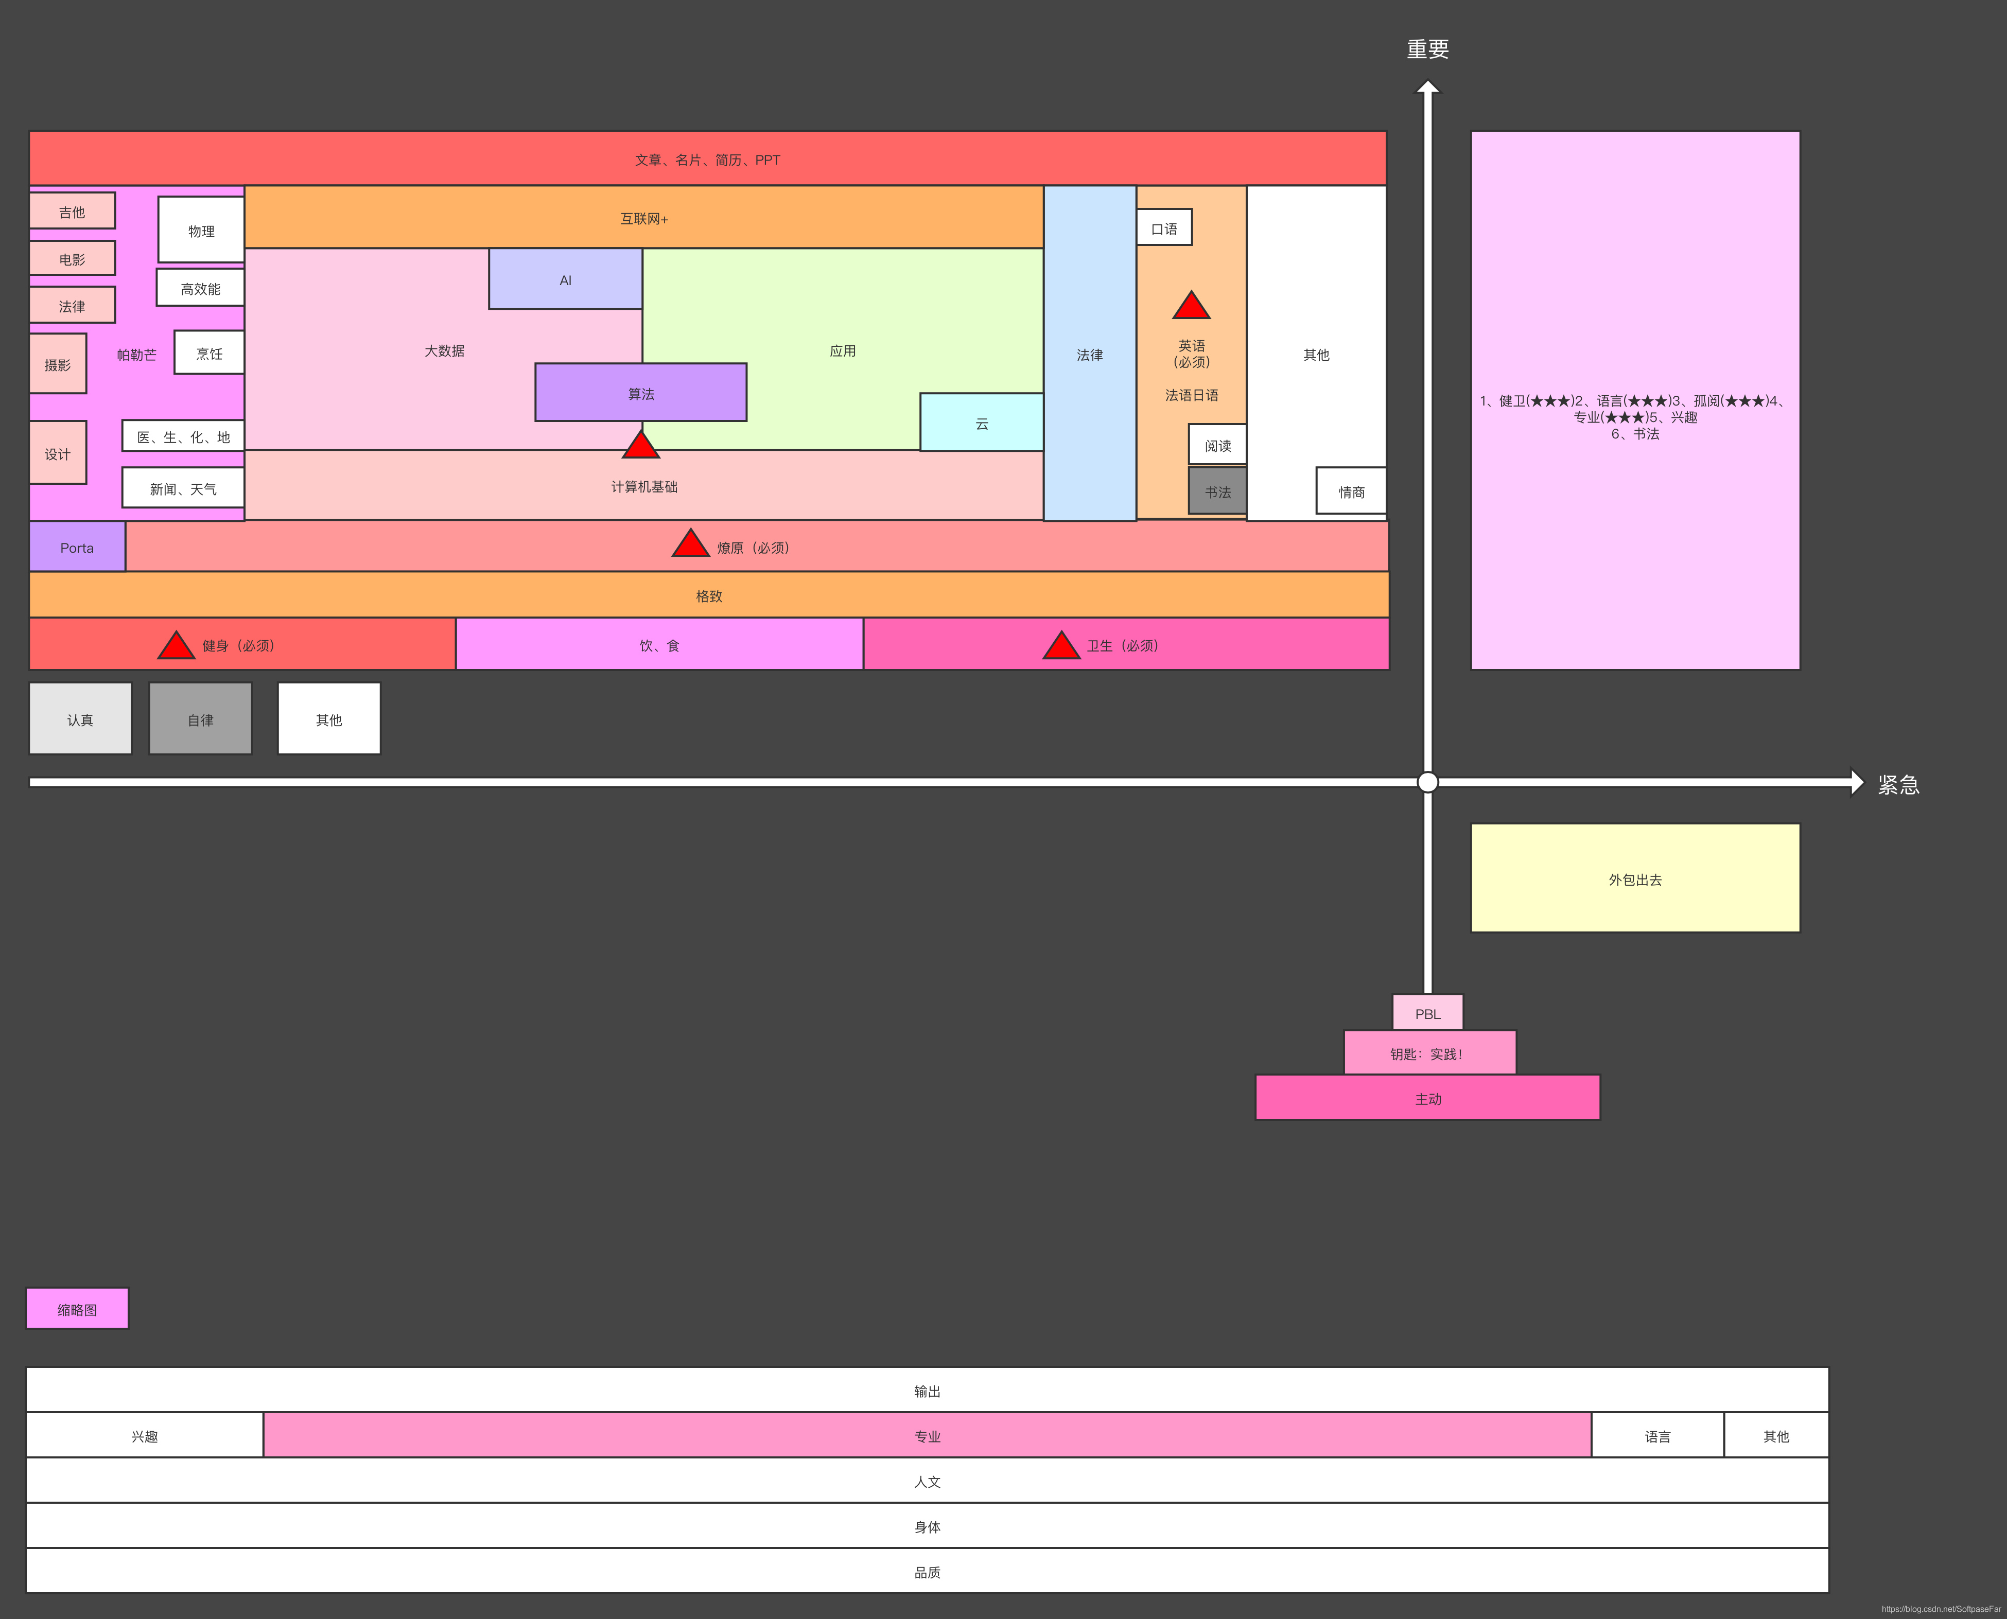Select the 外包出去 yellow box
Image resolution: width=2007 pixels, height=1619 pixels.
[x=1635, y=878]
